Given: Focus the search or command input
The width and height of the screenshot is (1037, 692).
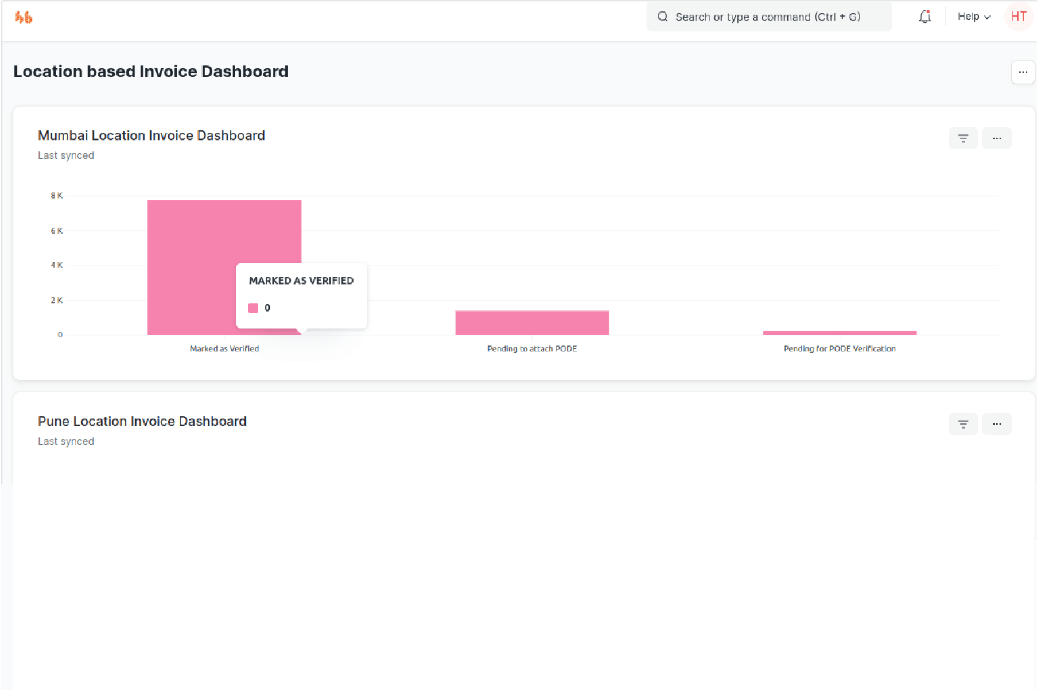Looking at the screenshot, I should coord(768,17).
